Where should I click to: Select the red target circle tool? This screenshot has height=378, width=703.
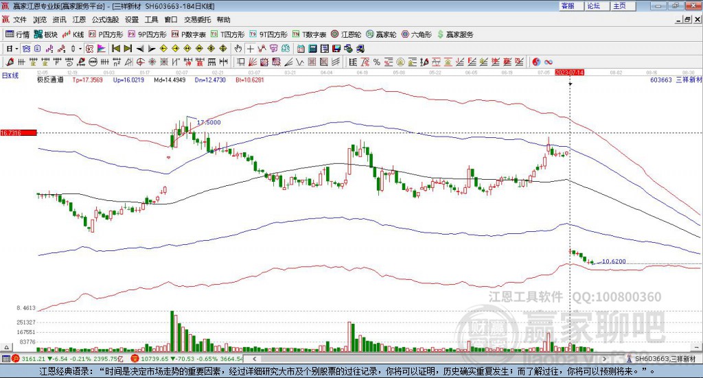coord(140,62)
